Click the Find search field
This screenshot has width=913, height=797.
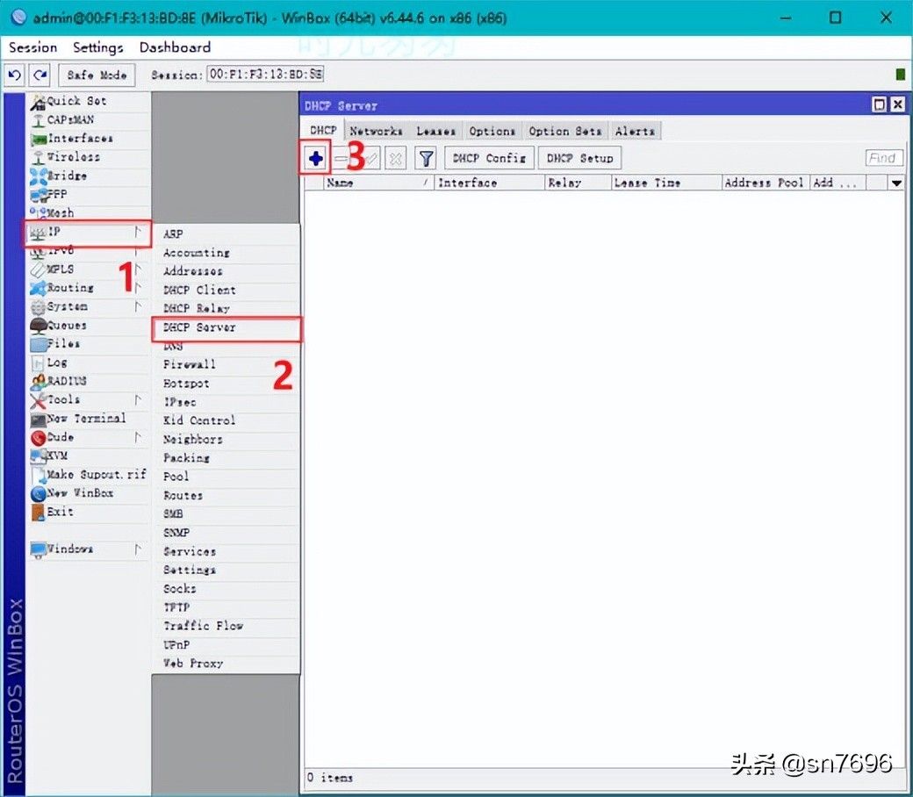point(884,158)
